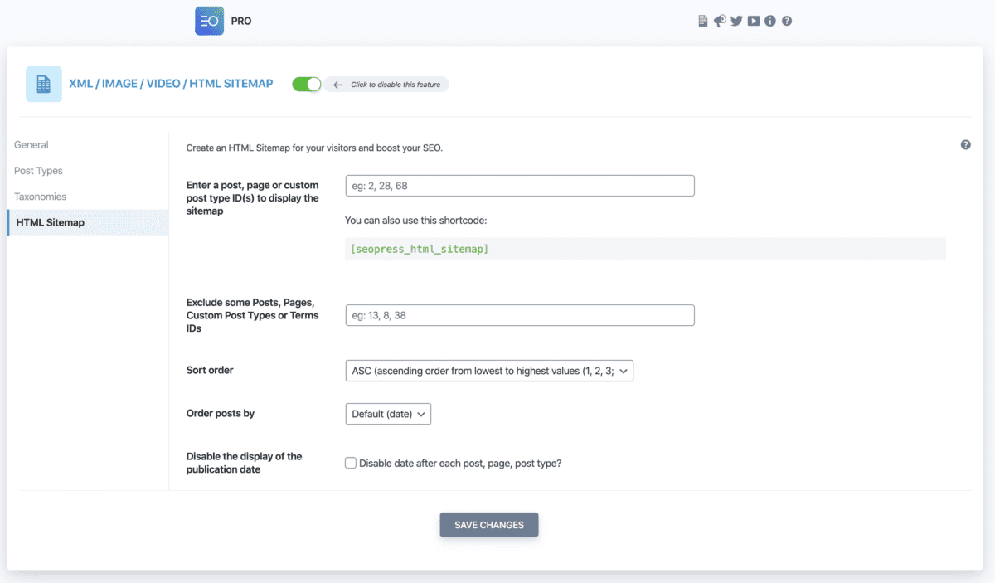Expand the Order posts by dropdown
The image size is (995, 583).
(388, 414)
